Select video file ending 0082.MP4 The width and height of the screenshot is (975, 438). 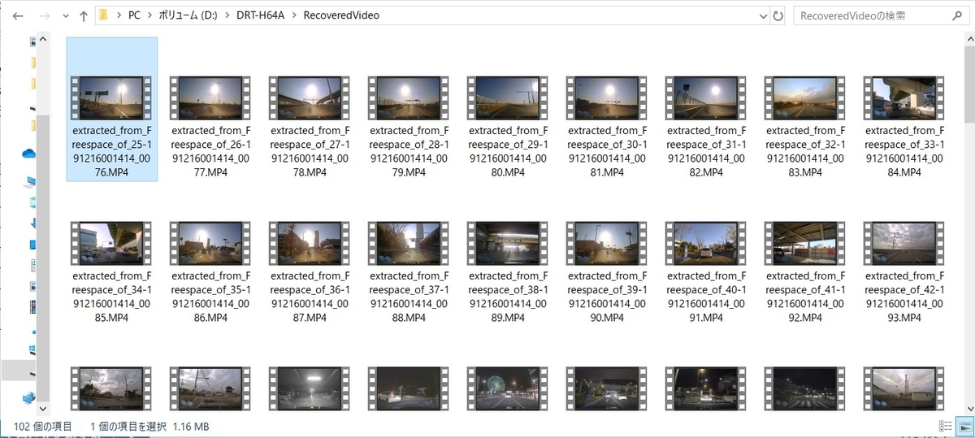706,126
